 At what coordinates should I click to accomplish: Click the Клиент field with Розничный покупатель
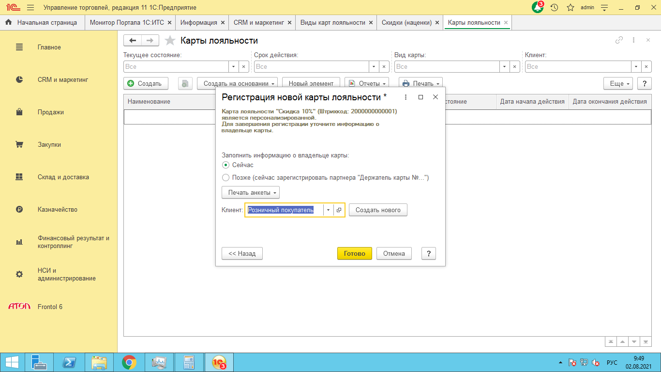tap(285, 210)
